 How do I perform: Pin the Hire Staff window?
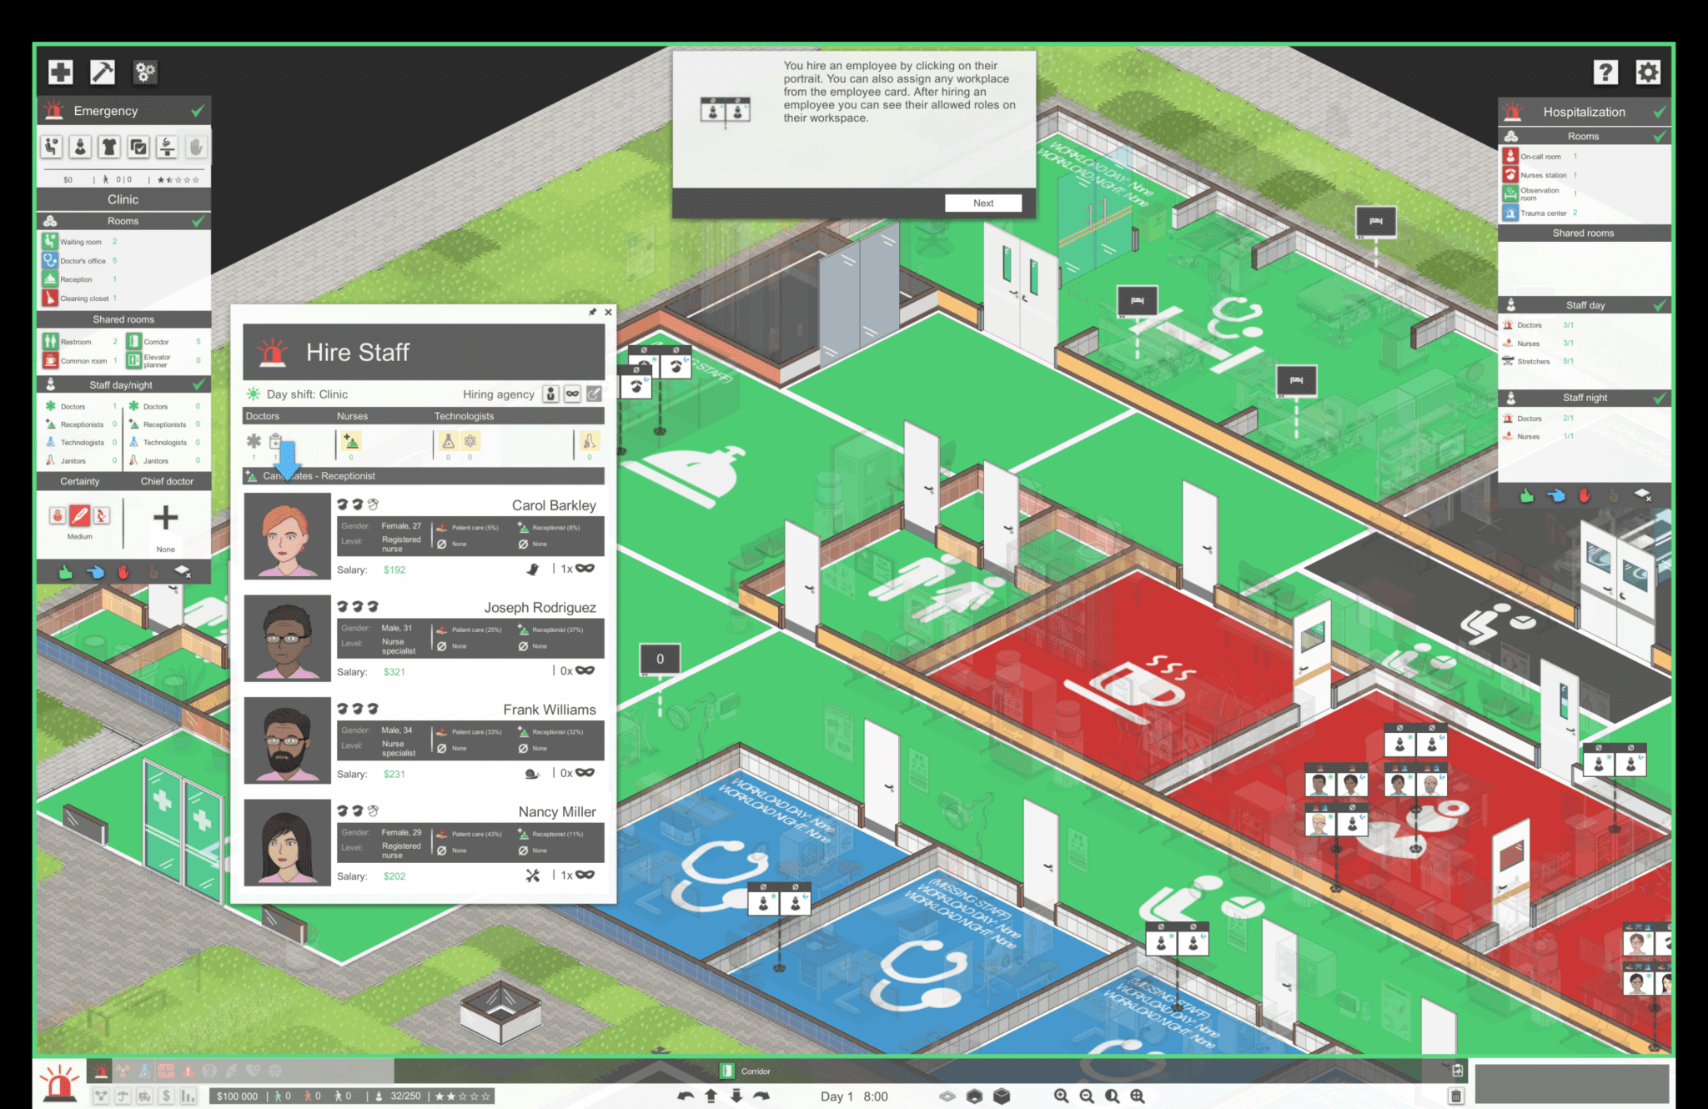(x=593, y=312)
